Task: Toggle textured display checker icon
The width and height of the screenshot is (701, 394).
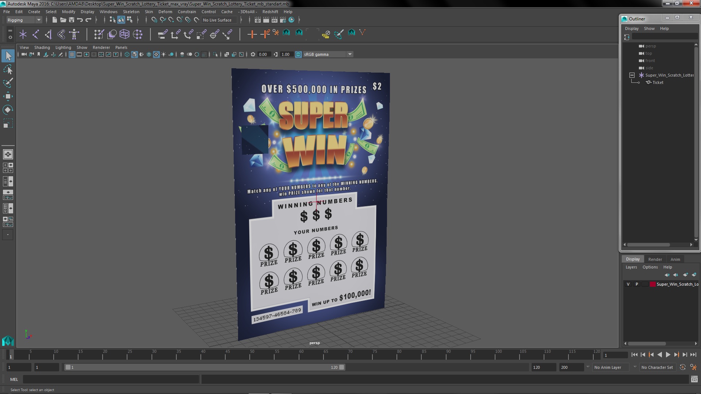Action: (156, 54)
